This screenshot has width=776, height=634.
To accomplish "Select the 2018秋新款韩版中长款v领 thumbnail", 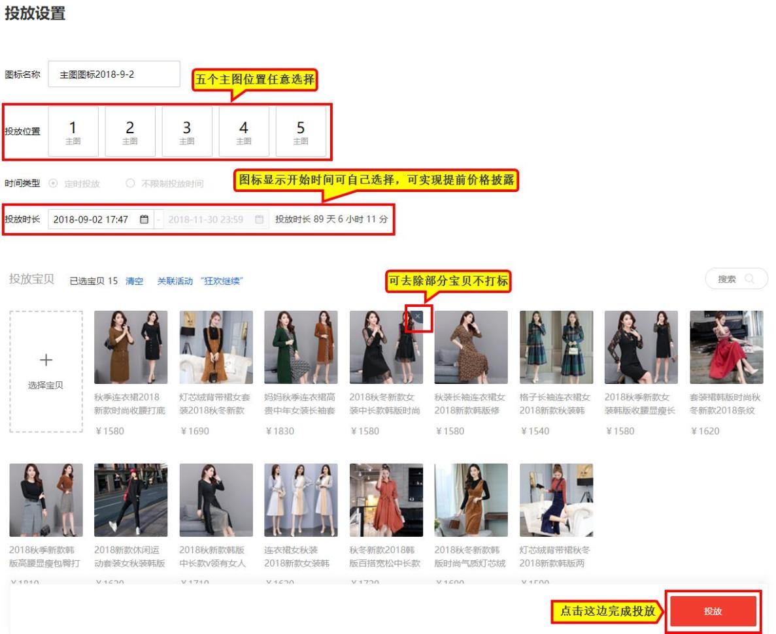I will tap(216, 500).
